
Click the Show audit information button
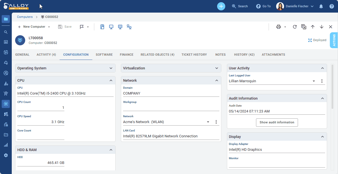click(277, 122)
